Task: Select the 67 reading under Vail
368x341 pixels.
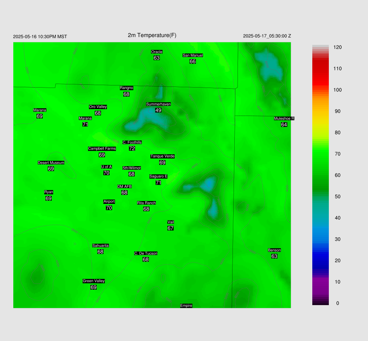Action: 170,228
